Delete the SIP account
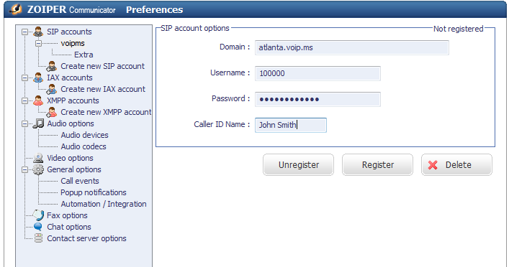Viewport: 509px width, 267px height. [x=456, y=165]
